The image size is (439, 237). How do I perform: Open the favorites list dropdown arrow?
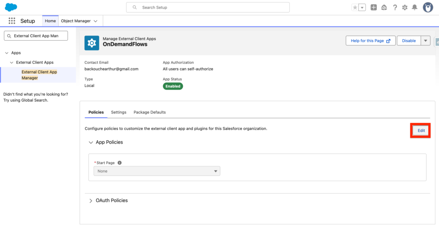(x=362, y=7)
